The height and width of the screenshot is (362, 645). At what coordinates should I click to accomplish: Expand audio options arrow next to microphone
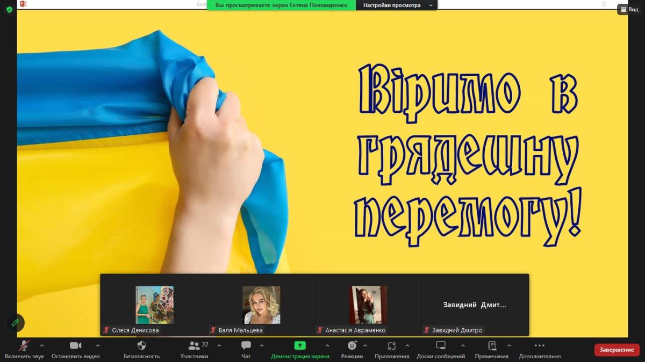pyautogui.click(x=42, y=345)
